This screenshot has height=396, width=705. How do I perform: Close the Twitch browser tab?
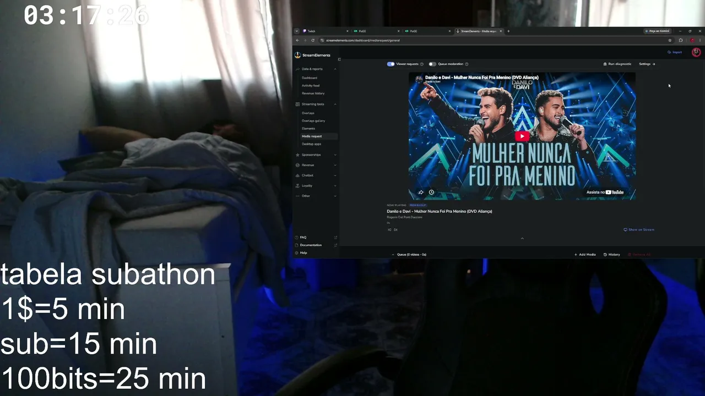tap(348, 31)
